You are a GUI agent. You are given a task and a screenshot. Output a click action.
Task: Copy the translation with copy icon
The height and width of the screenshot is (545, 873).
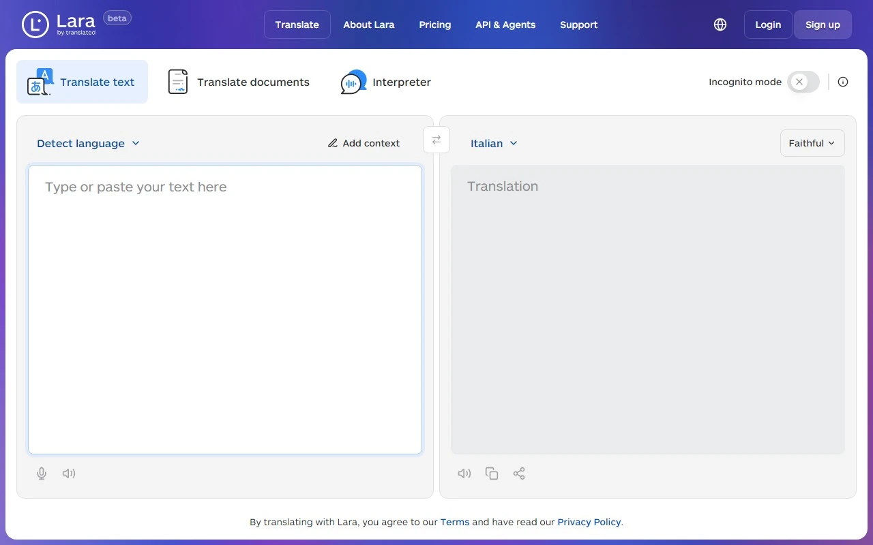point(492,473)
